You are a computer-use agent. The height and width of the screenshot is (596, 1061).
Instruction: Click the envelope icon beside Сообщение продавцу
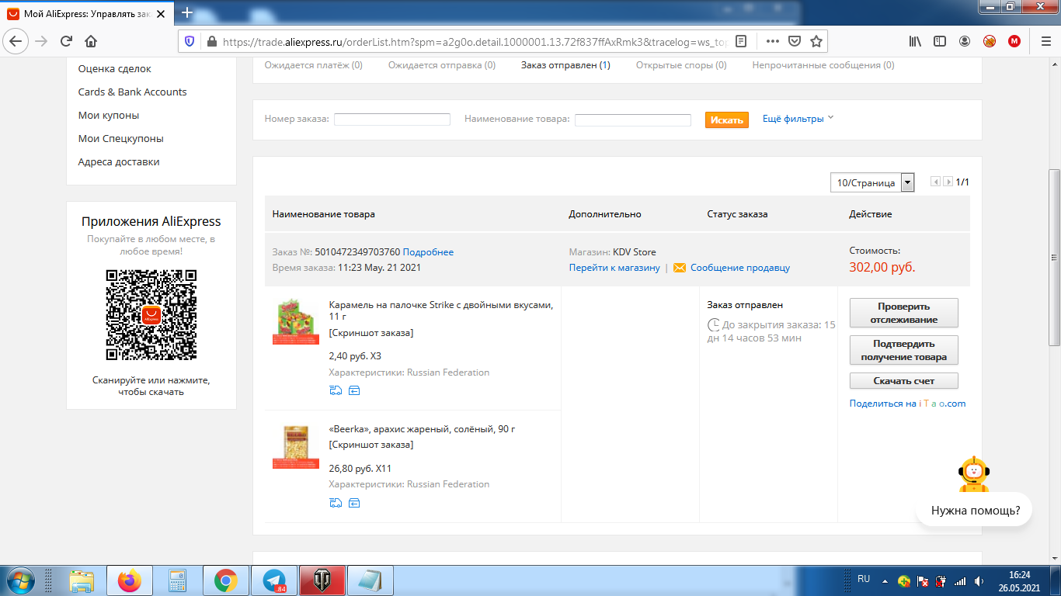(x=680, y=268)
